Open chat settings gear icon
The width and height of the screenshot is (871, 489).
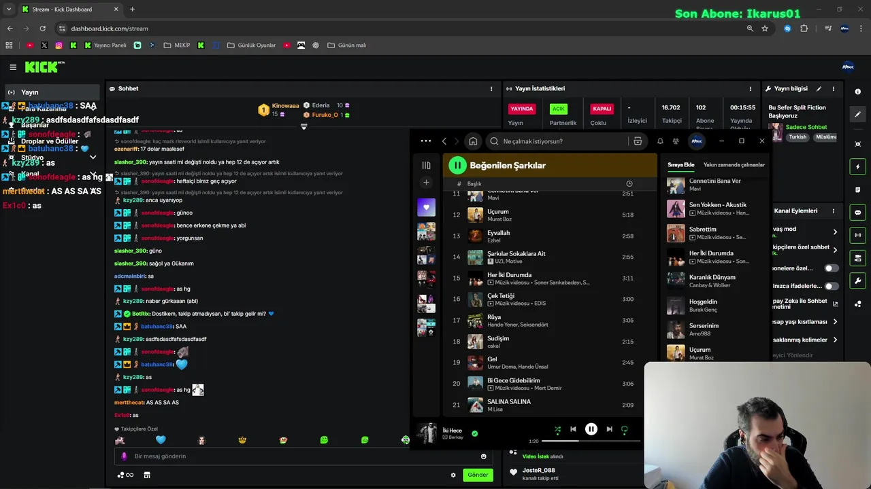453,475
